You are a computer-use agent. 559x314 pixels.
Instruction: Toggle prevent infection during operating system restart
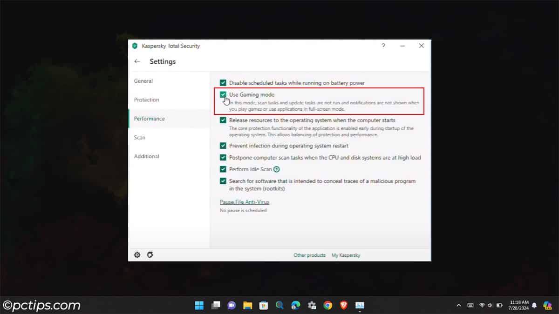click(223, 146)
